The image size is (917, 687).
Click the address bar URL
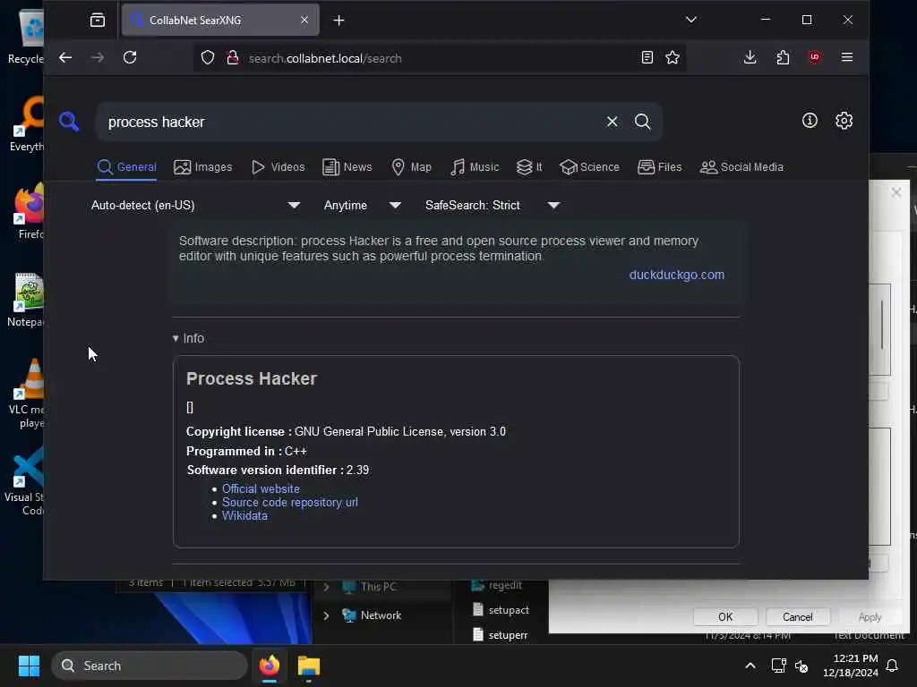pos(325,58)
